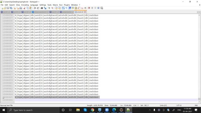Screen dimensions: 201x113
Task: Click the Copy toolbar icon
Action: pyautogui.click(x=28, y=8)
